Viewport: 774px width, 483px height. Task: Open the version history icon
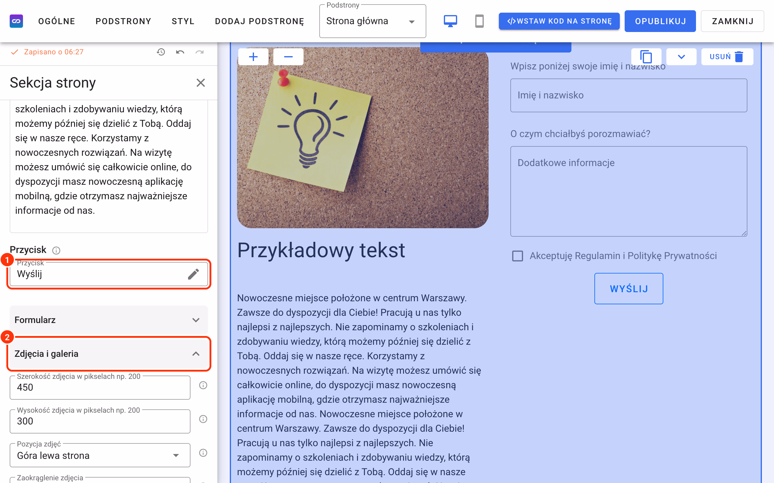[x=161, y=52]
